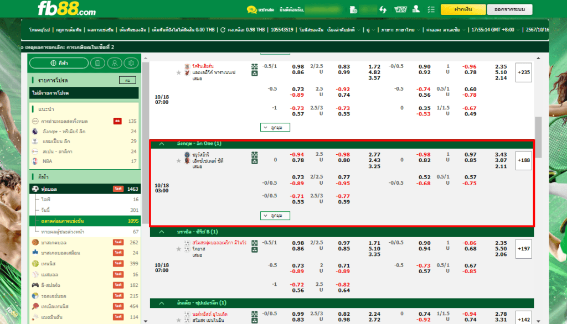The image size is (567, 324).
Task: Click the logout button in header
Action: click(509, 9)
